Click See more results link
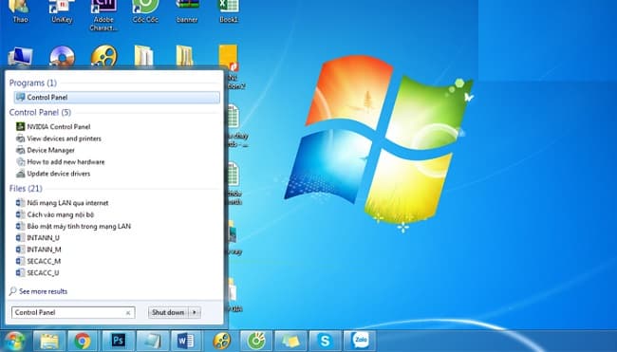 [43, 291]
